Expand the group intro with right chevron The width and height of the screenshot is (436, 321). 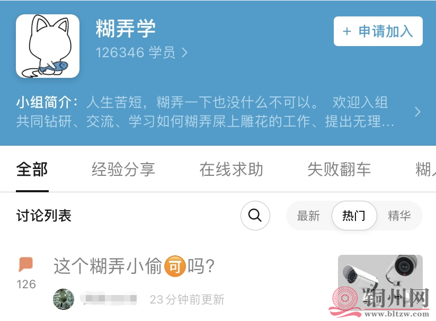[417, 112]
